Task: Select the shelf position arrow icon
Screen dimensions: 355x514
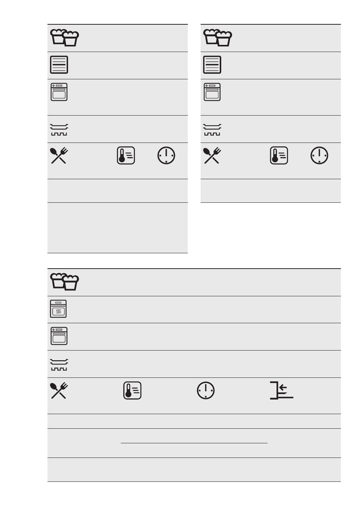Action: click(x=282, y=391)
